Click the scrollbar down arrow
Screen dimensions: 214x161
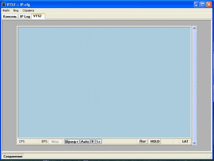[x=194, y=143]
